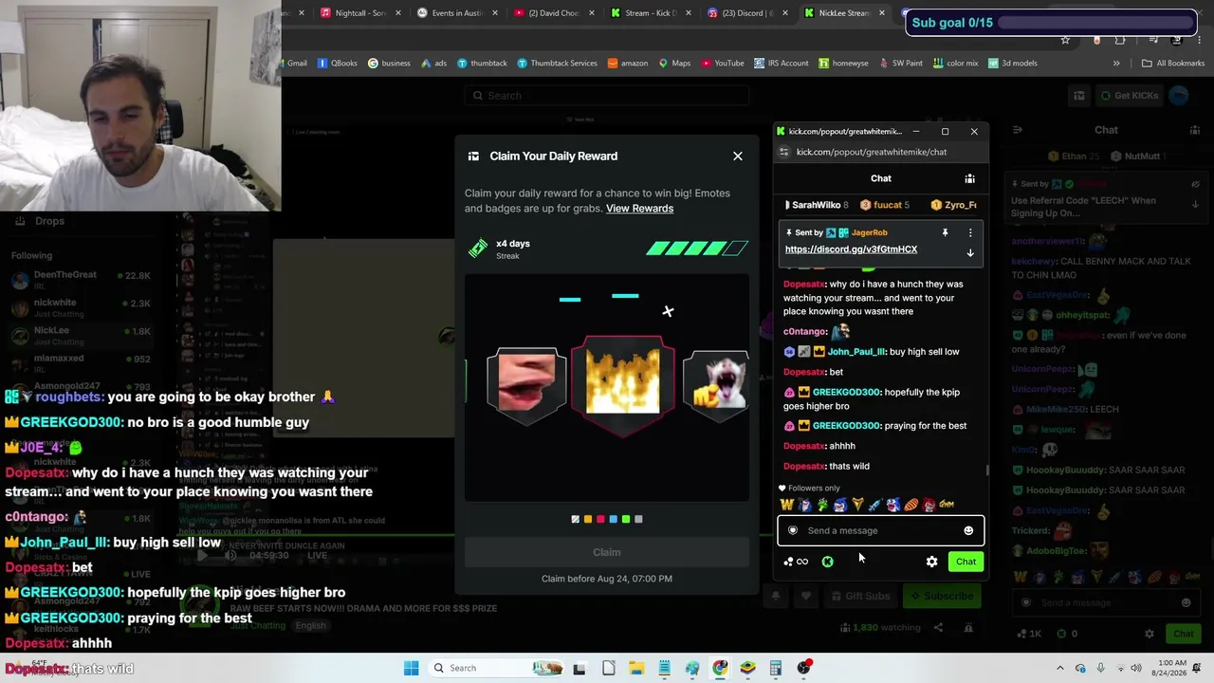The height and width of the screenshot is (683, 1214).
Task: Click SarahWilko in the top gifters row
Action: (817, 205)
